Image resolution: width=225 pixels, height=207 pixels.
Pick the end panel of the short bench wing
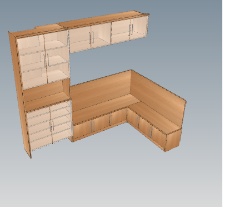click(x=173, y=139)
